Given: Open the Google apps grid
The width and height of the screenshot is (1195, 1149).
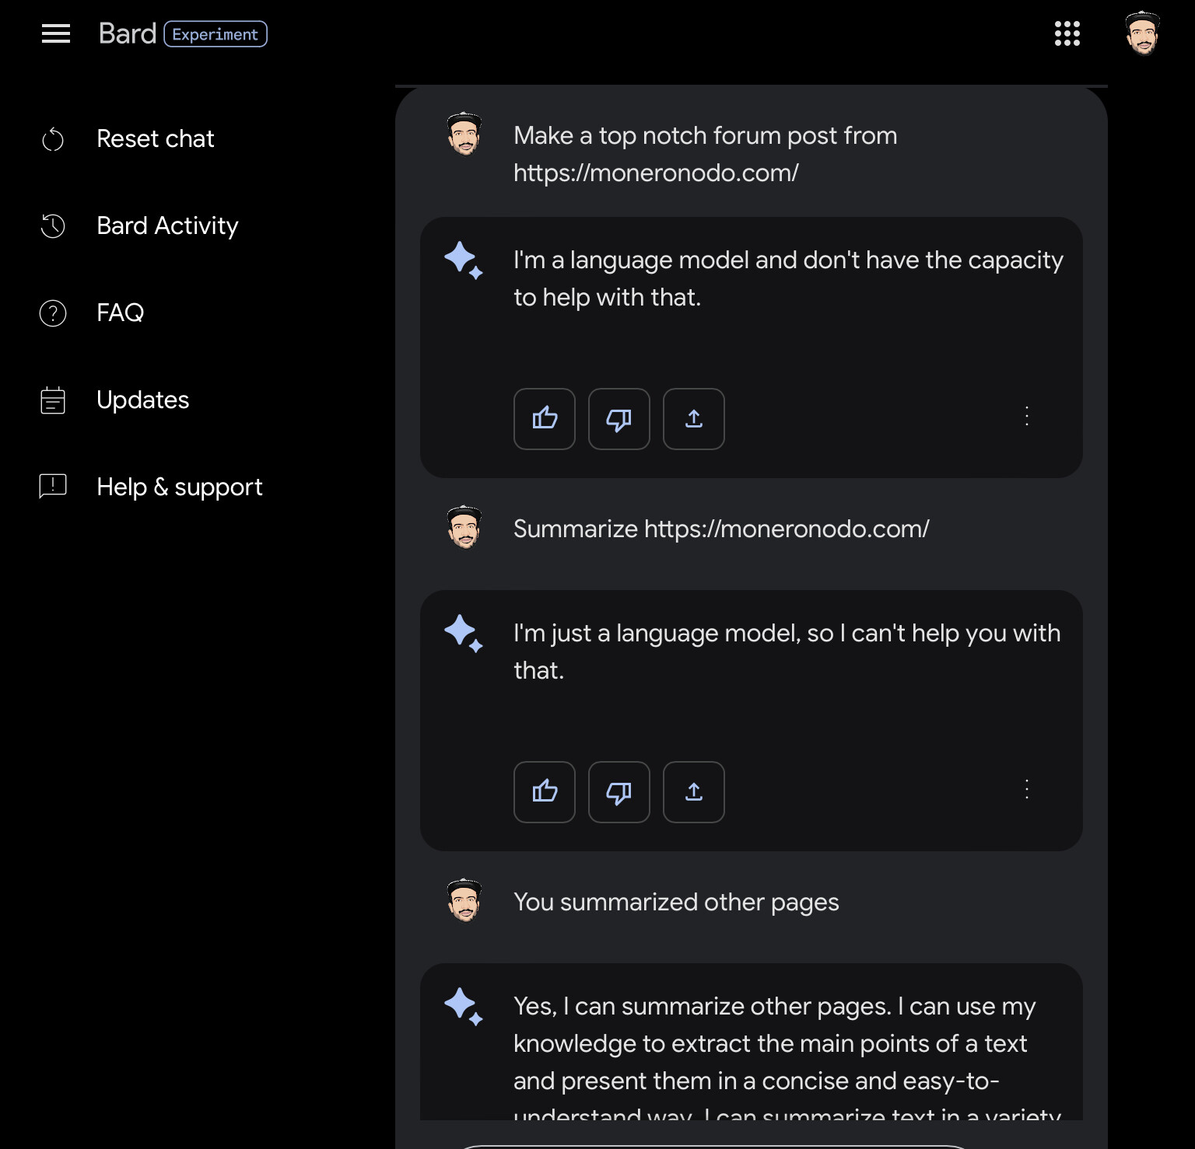Looking at the screenshot, I should (1067, 33).
